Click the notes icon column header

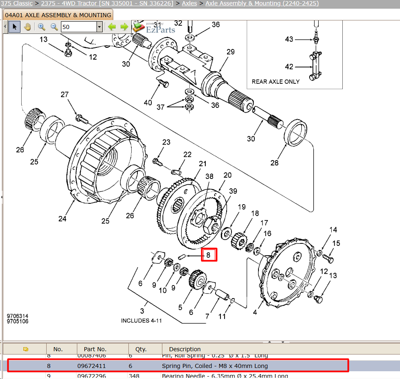click(x=25, y=349)
